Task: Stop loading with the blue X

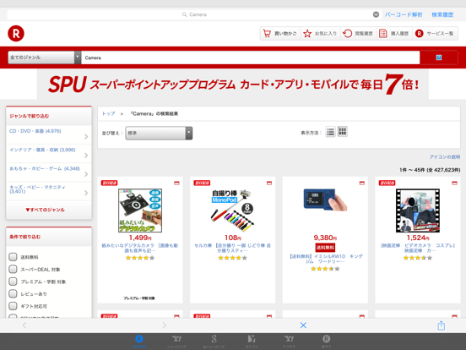Action: click(303, 325)
